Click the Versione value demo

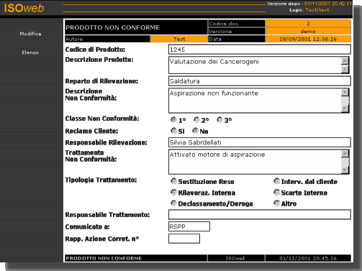[x=308, y=31]
